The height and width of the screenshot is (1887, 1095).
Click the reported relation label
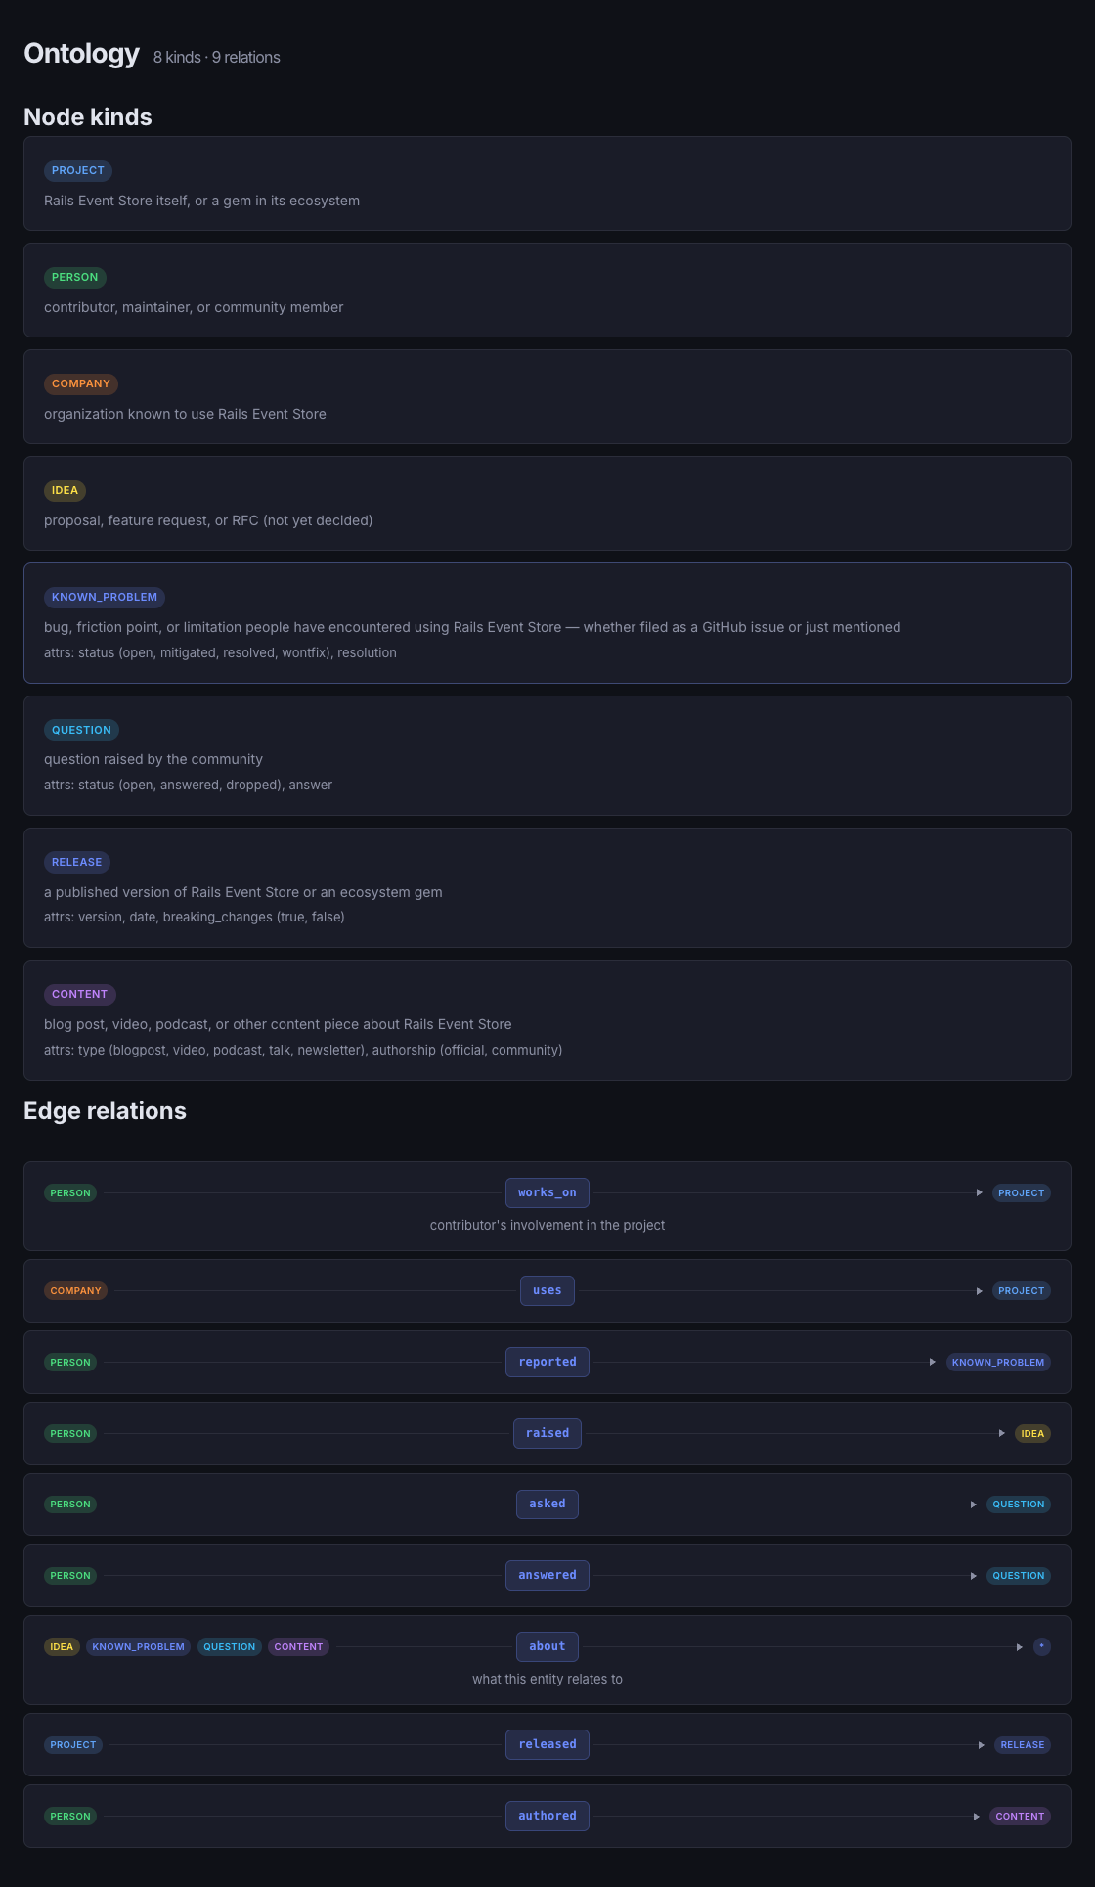pyautogui.click(x=547, y=1362)
